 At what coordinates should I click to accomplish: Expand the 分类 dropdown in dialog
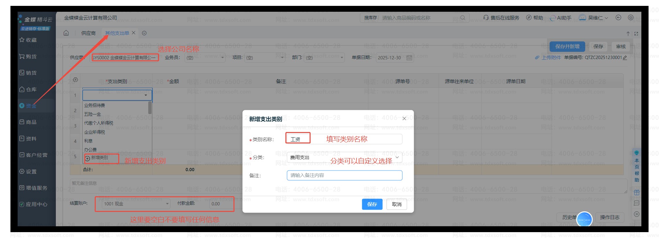click(x=397, y=157)
